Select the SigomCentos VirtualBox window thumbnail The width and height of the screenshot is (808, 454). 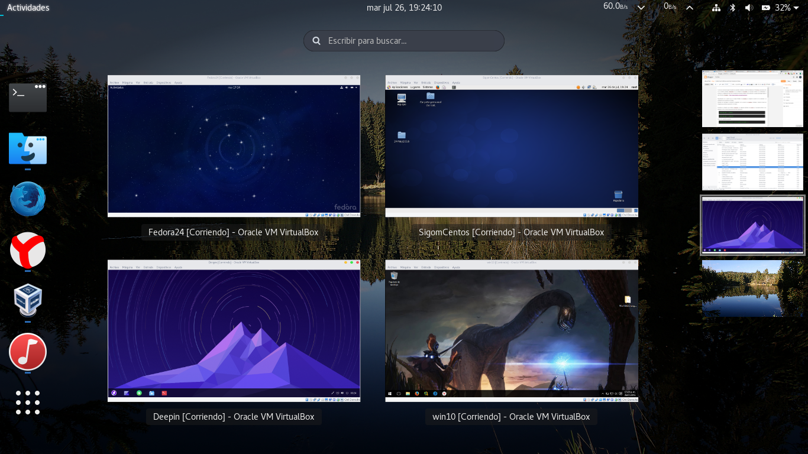pyautogui.click(x=512, y=146)
